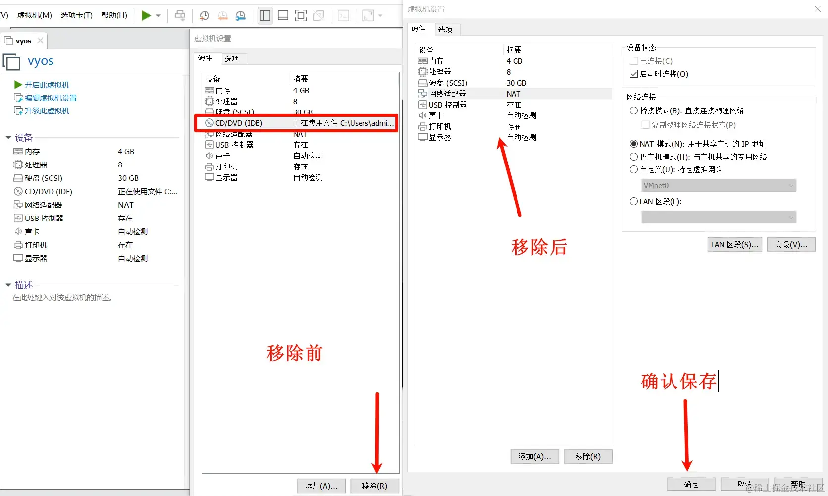Select 选项 tab in middle settings dialog
Screen dimensions: 828x496
pyautogui.click(x=232, y=59)
